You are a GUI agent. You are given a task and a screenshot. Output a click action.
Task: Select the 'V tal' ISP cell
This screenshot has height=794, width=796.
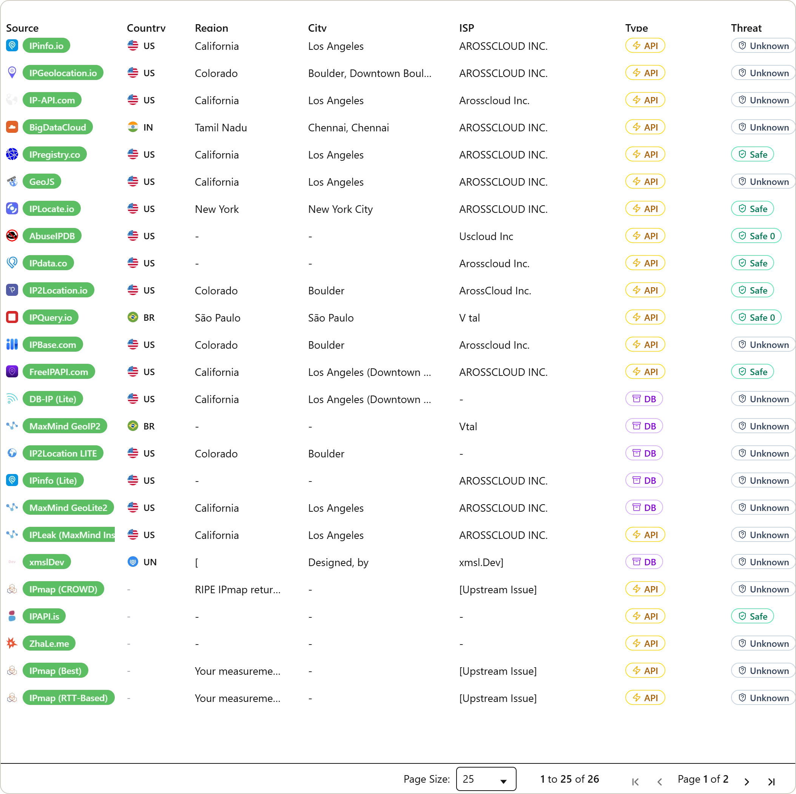(470, 318)
